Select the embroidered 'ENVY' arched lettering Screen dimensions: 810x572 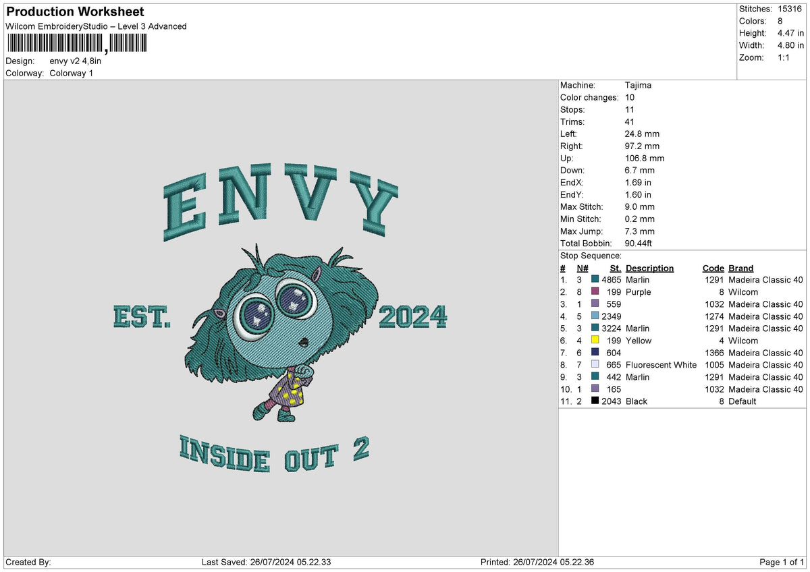[x=281, y=201]
